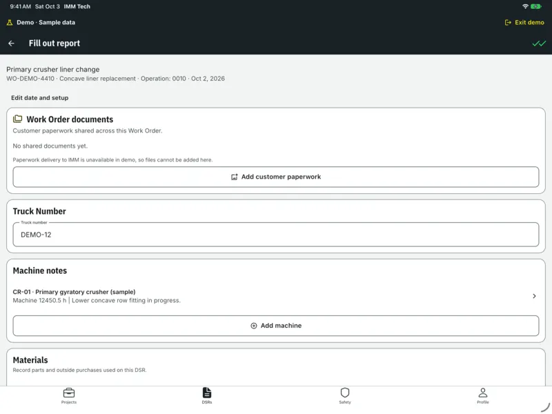Switch to the DSRs tab
Screen dimensions: 552x414
pyautogui.click(x=207, y=395)
